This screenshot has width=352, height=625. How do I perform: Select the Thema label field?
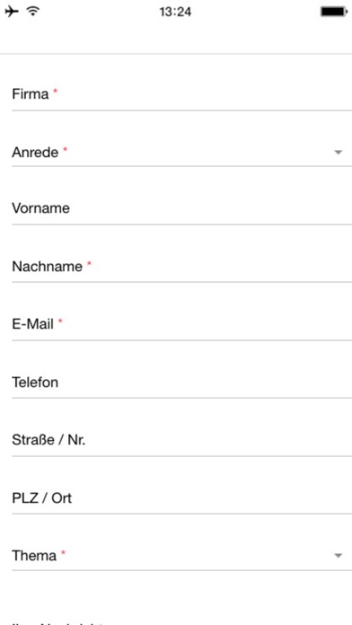(181, 556)
